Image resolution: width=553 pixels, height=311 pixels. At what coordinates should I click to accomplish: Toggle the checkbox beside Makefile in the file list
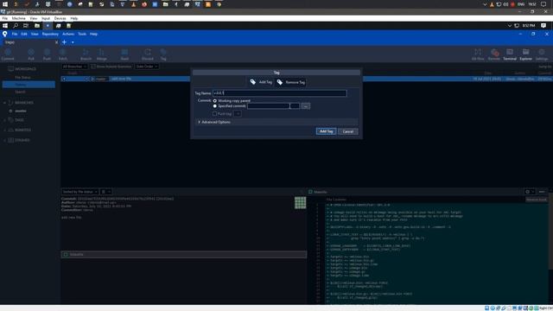pyautogui.click(x=66, y=254)
